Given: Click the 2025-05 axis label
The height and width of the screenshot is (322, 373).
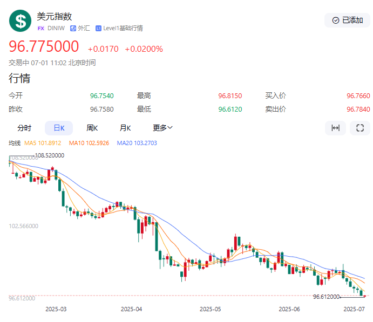Looking at the screenshot, I should pos(211,309).
